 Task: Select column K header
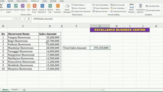click(x=156, y=26)
